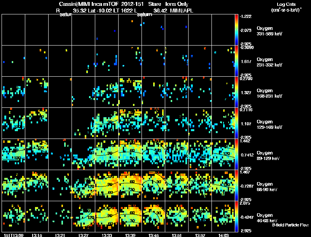Open the Oxygen 89-129 keV panel at 13:57
Image resolution: width=311 pixels, height=237 pixels.
coord(200,154)
